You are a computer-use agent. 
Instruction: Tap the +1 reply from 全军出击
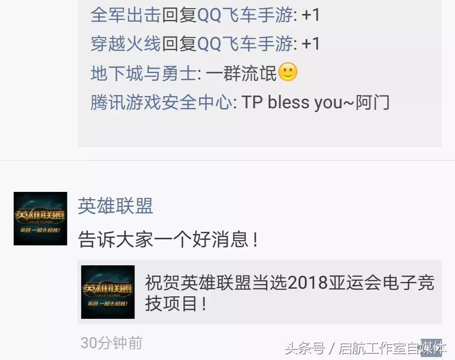[311, 14]
